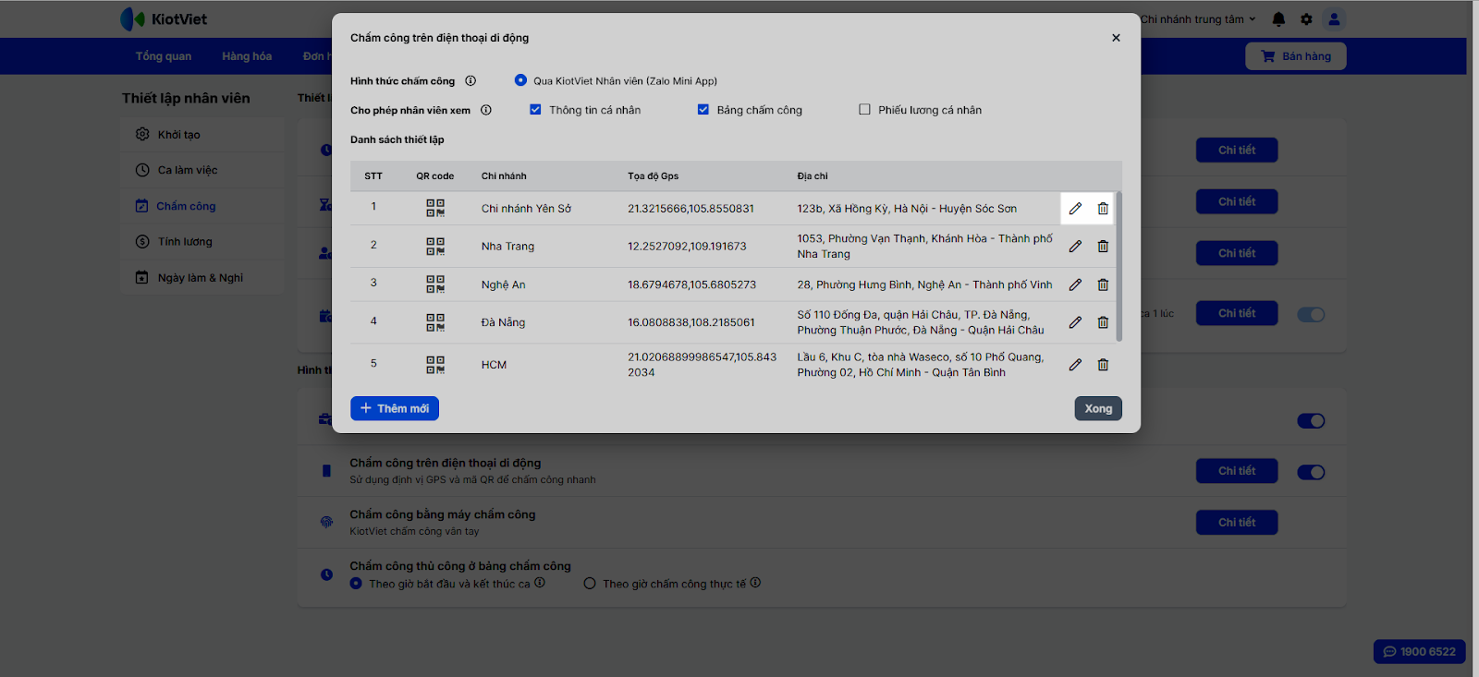The image size is (1479, 677).
Task: Expand the Chi nhánh trung tâm dropdown
Action: pos(1197,19)
